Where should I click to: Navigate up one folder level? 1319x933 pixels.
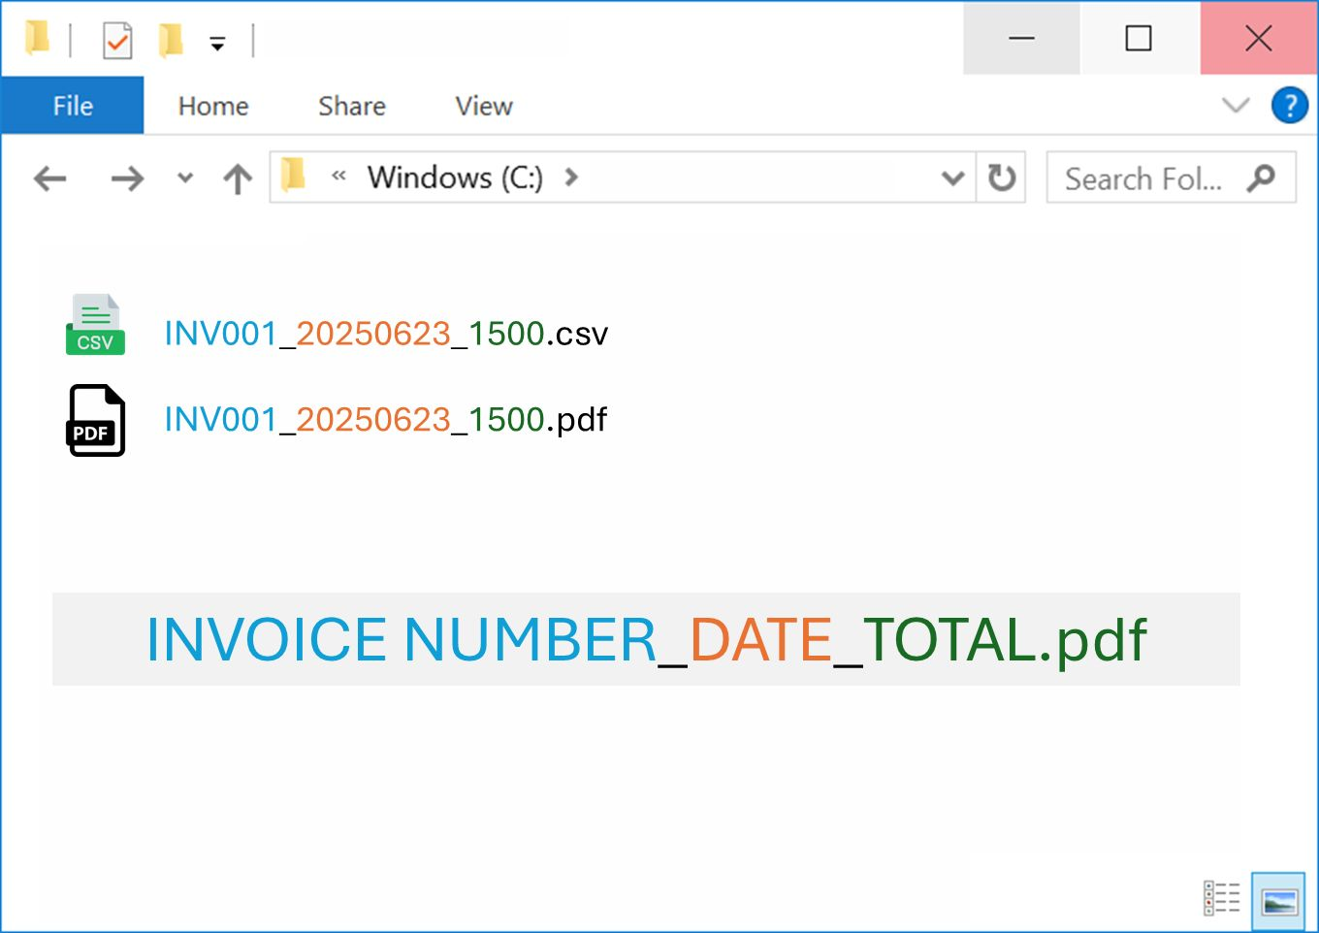pos(238,178)
